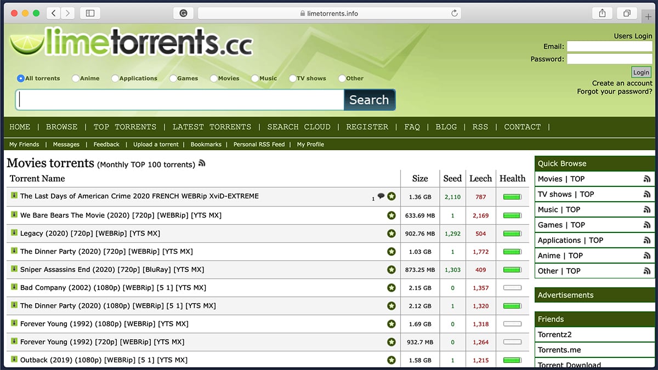Select the Applications search category radio button
The image size is (658, 370).
click(x=115, y=78)
